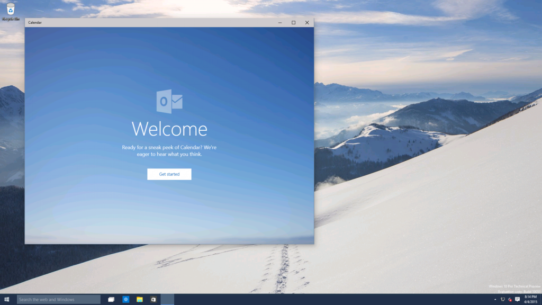This screenshot has height=305, width=542.
Task: Open the Store app from the taskbar
Action: point(153,300)
